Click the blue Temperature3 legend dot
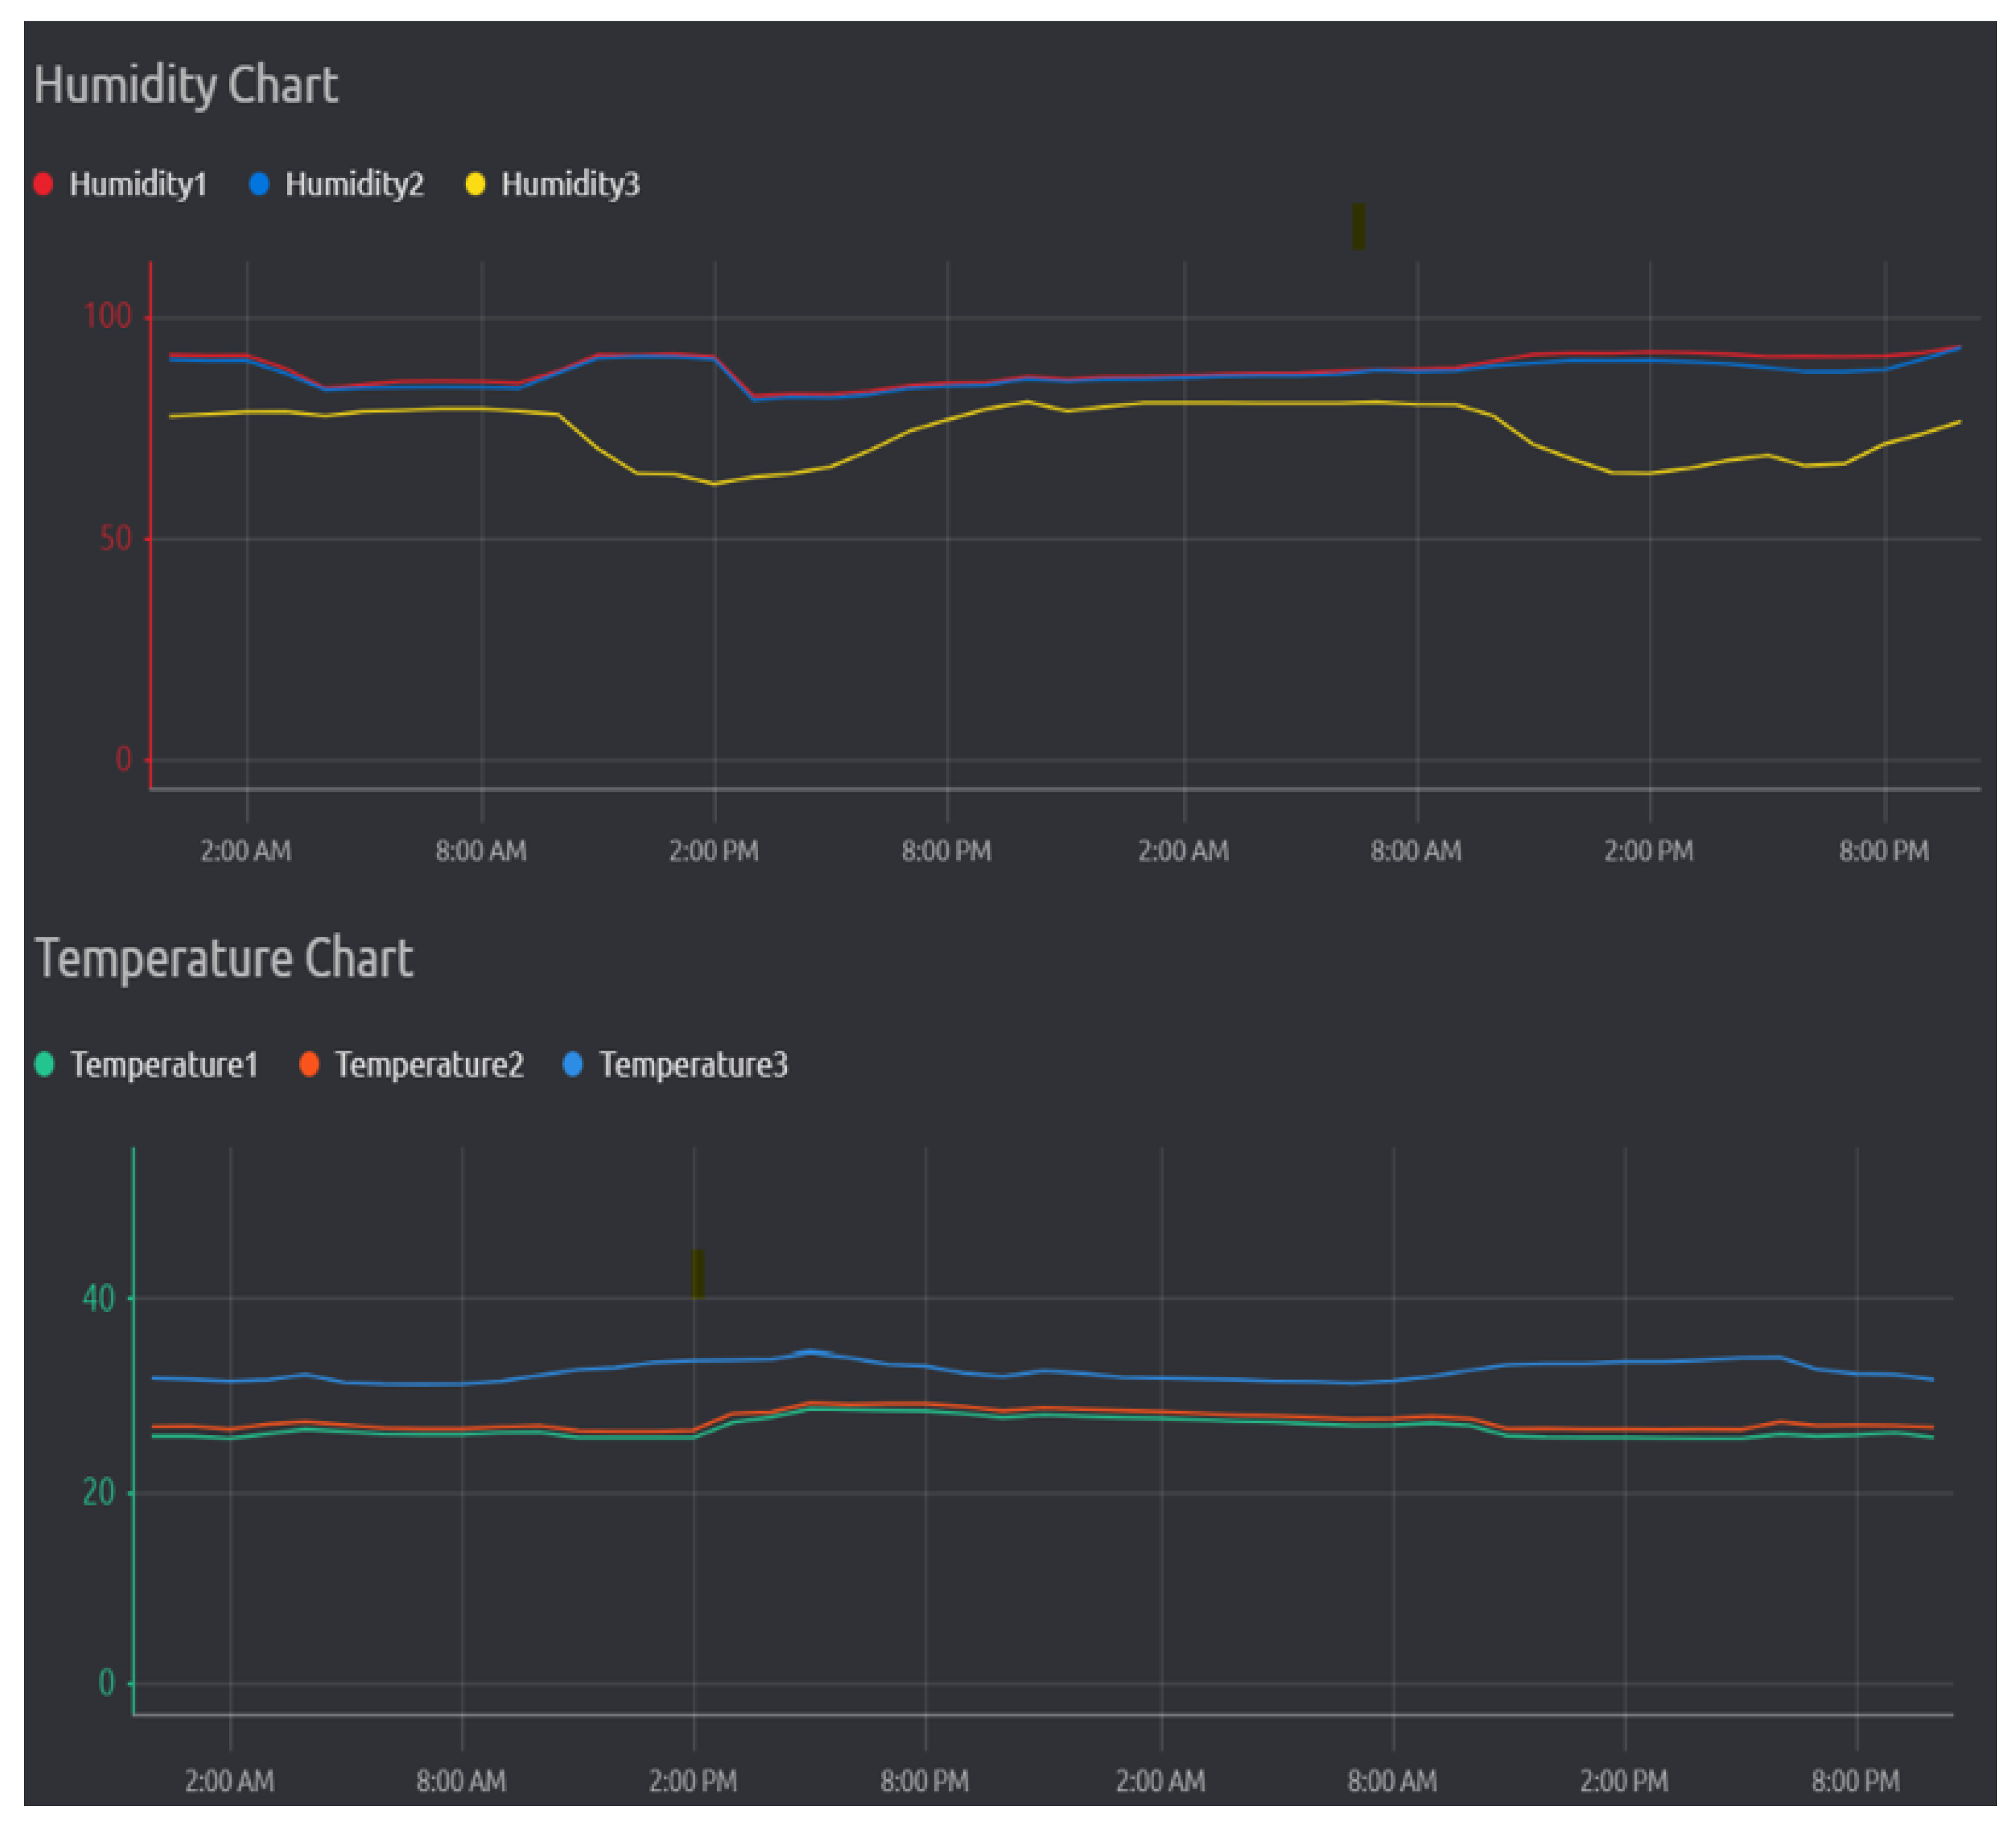The height and width of the screenshot is (1828, 2016). [x=573, y=1064]
